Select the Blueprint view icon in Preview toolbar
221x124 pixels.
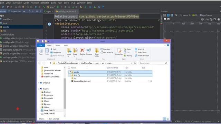coord(168,15)
